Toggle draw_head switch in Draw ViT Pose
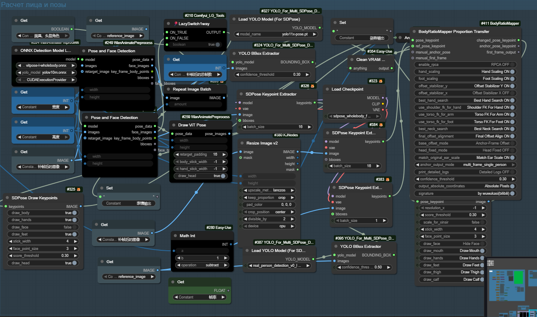Viewport: 537px width, 317px height. click(223, 176)
